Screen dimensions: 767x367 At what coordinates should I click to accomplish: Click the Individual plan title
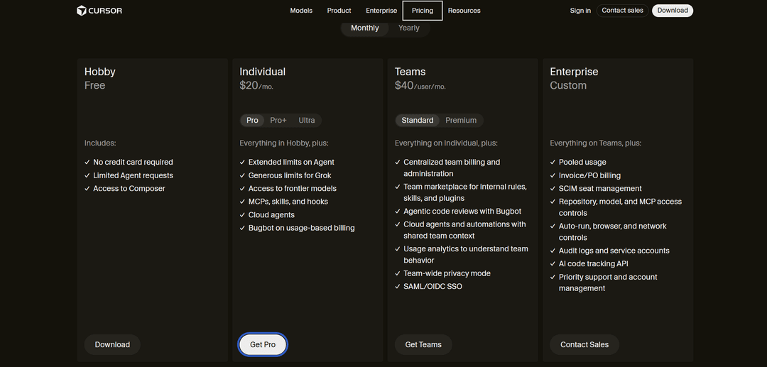(x=262, y=72)
